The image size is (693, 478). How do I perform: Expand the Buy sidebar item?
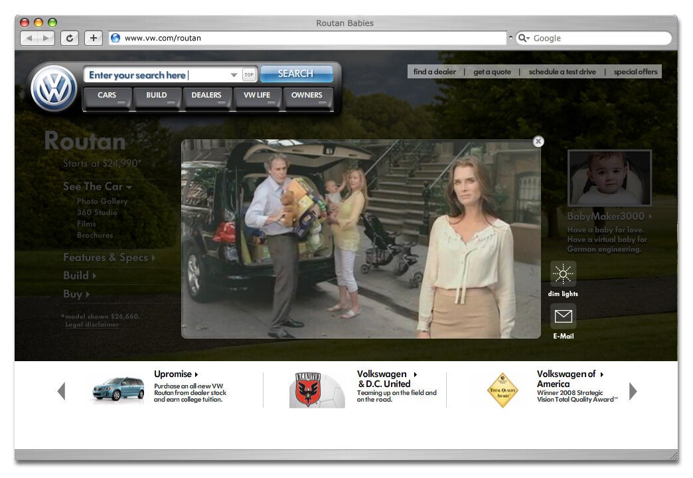click(76, 294)
